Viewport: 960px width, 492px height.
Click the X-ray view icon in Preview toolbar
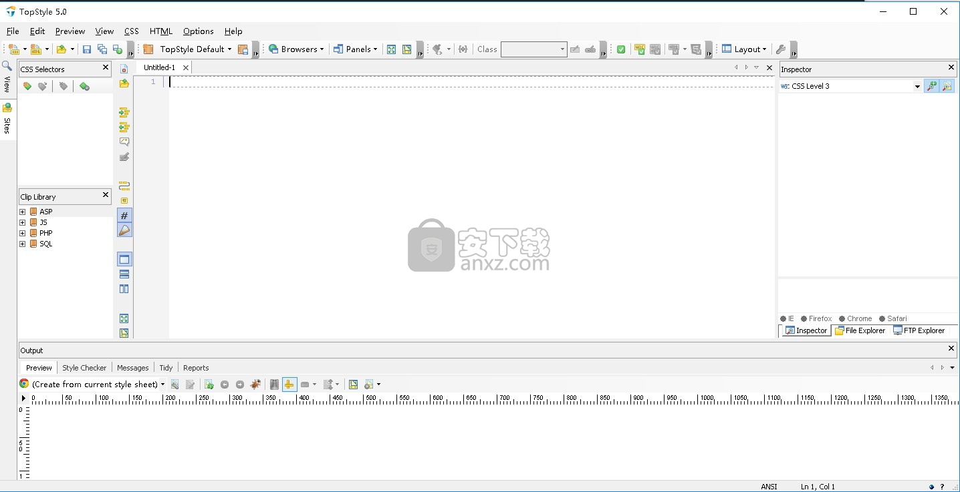coord(274,384)
